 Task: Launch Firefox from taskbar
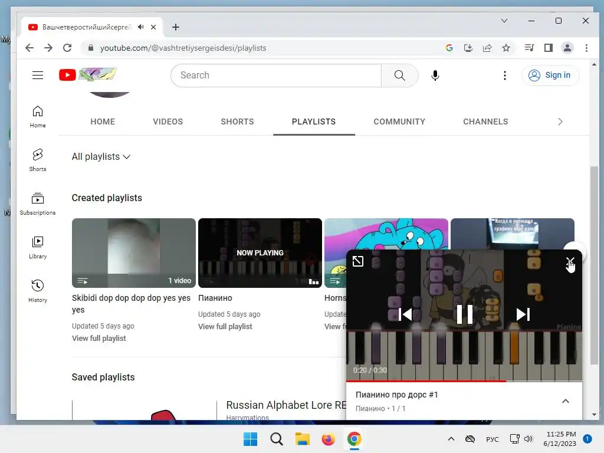coord(328,439)
